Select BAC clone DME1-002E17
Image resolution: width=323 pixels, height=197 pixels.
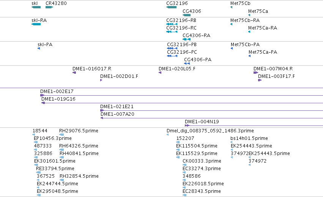click(x=181, y=95)
